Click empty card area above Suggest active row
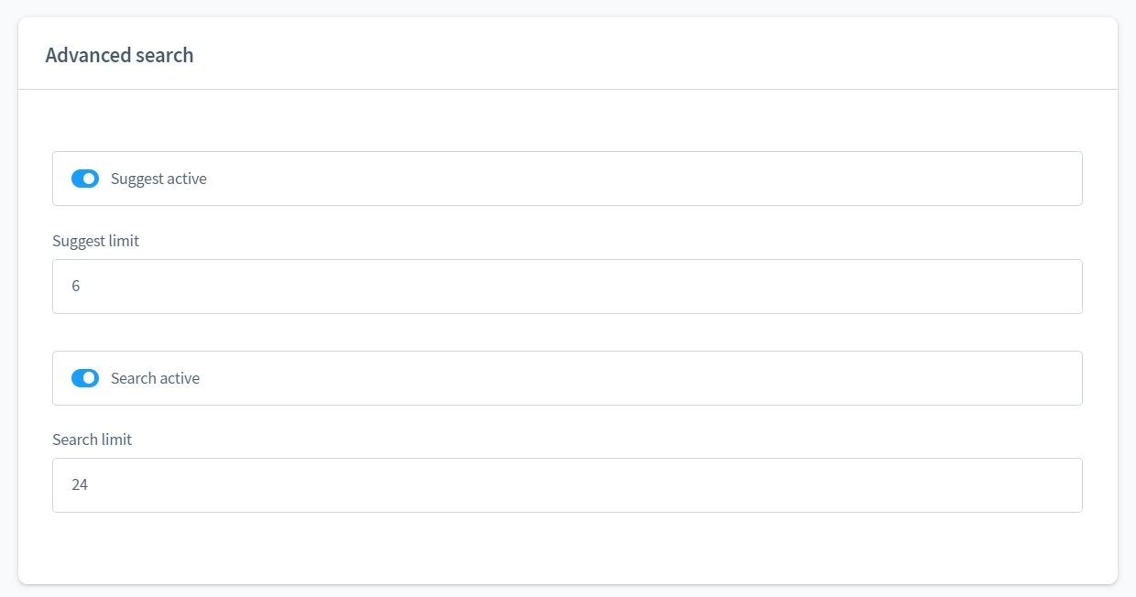 tap(567, 121)
